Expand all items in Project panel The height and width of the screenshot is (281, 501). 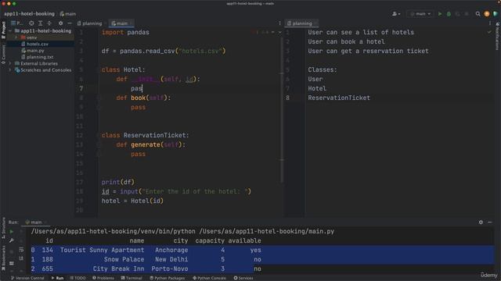[x=40, y=23]
